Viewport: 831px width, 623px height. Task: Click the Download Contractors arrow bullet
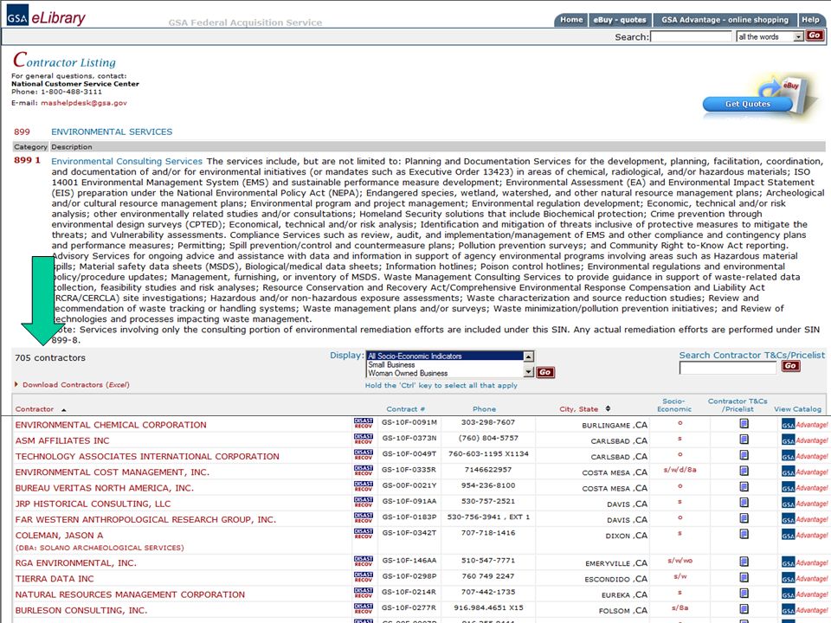pos(16,384)
